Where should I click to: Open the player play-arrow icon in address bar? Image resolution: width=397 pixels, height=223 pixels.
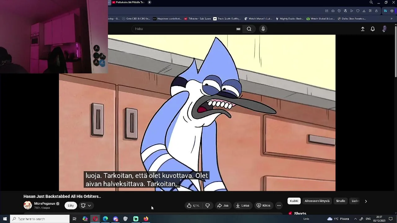(351, 11)
